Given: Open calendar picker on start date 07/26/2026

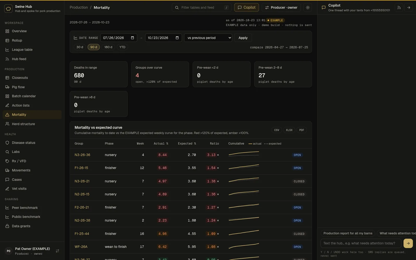Looking at the screenshot, I should click(132, 38).
